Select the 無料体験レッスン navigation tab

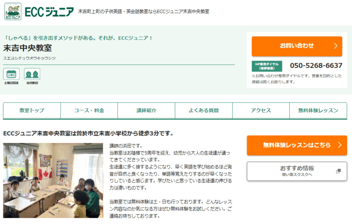coord(318,111)
